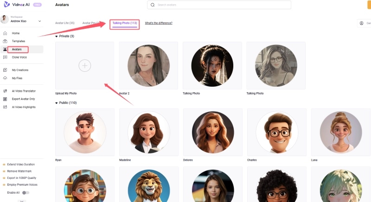Click the plus icon to upload photo

84,66
